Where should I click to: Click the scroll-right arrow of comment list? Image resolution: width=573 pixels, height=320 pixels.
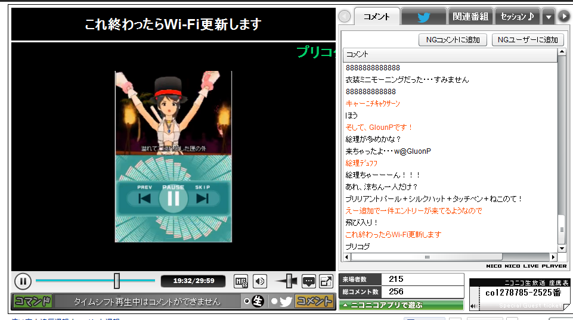[x=553, y=257]
